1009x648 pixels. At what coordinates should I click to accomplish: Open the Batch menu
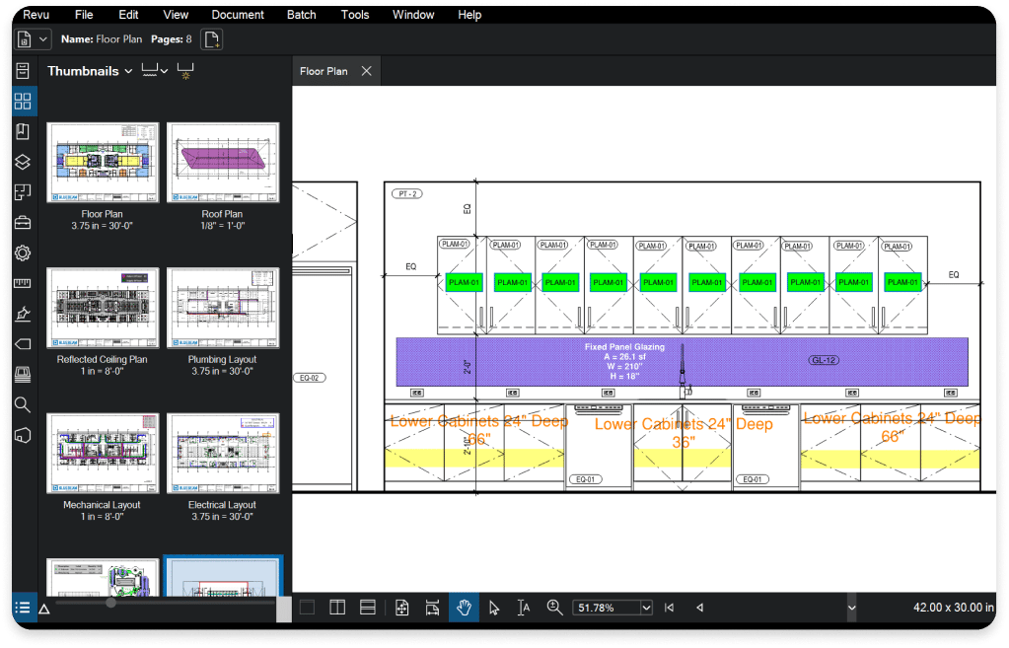pos(300,14)
